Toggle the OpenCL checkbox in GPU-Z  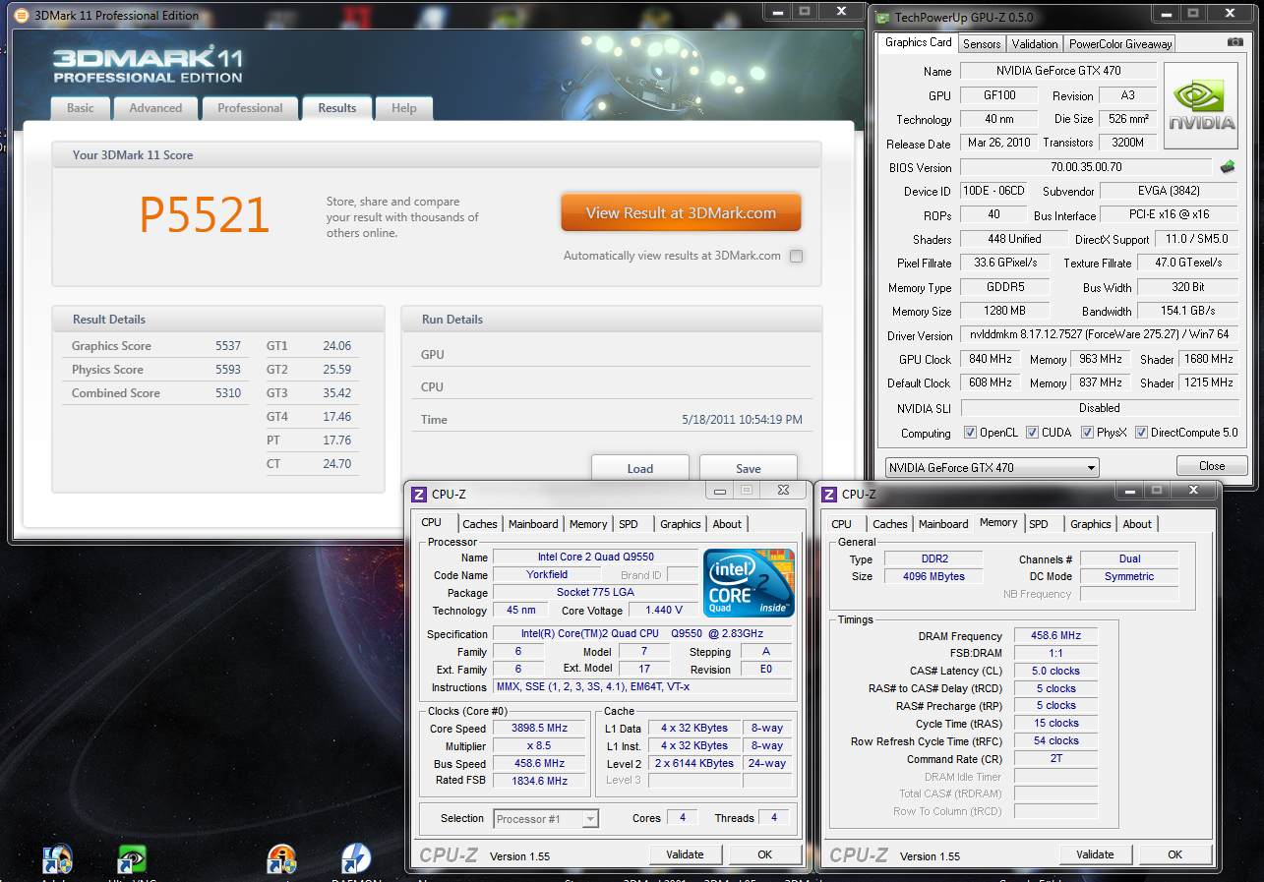pos(971,433)
